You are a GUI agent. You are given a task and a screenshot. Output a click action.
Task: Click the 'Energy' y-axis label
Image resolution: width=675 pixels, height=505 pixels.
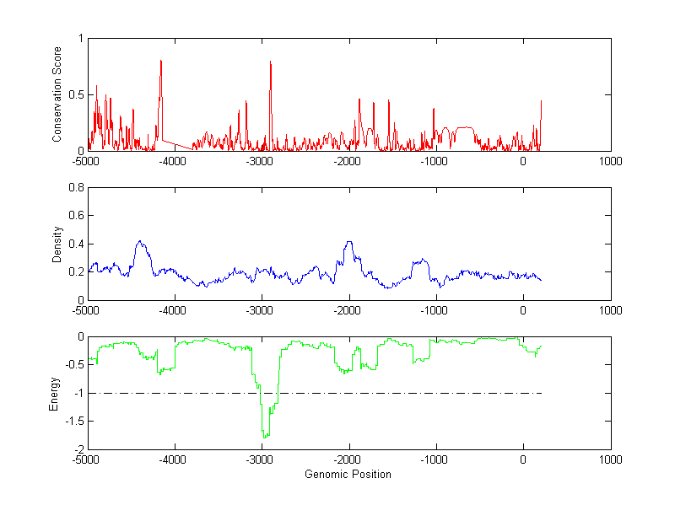(54, 393)
